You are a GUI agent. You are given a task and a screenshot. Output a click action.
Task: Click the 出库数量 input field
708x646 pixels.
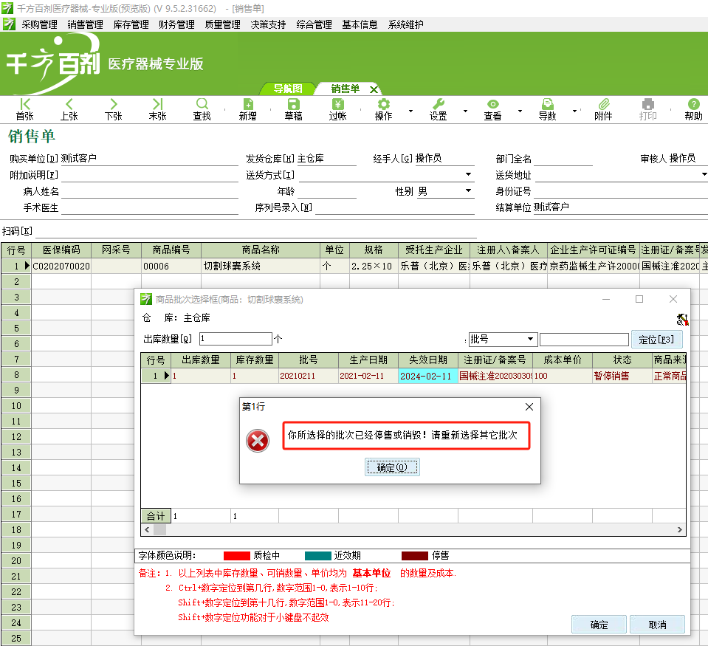pos(235,340)
